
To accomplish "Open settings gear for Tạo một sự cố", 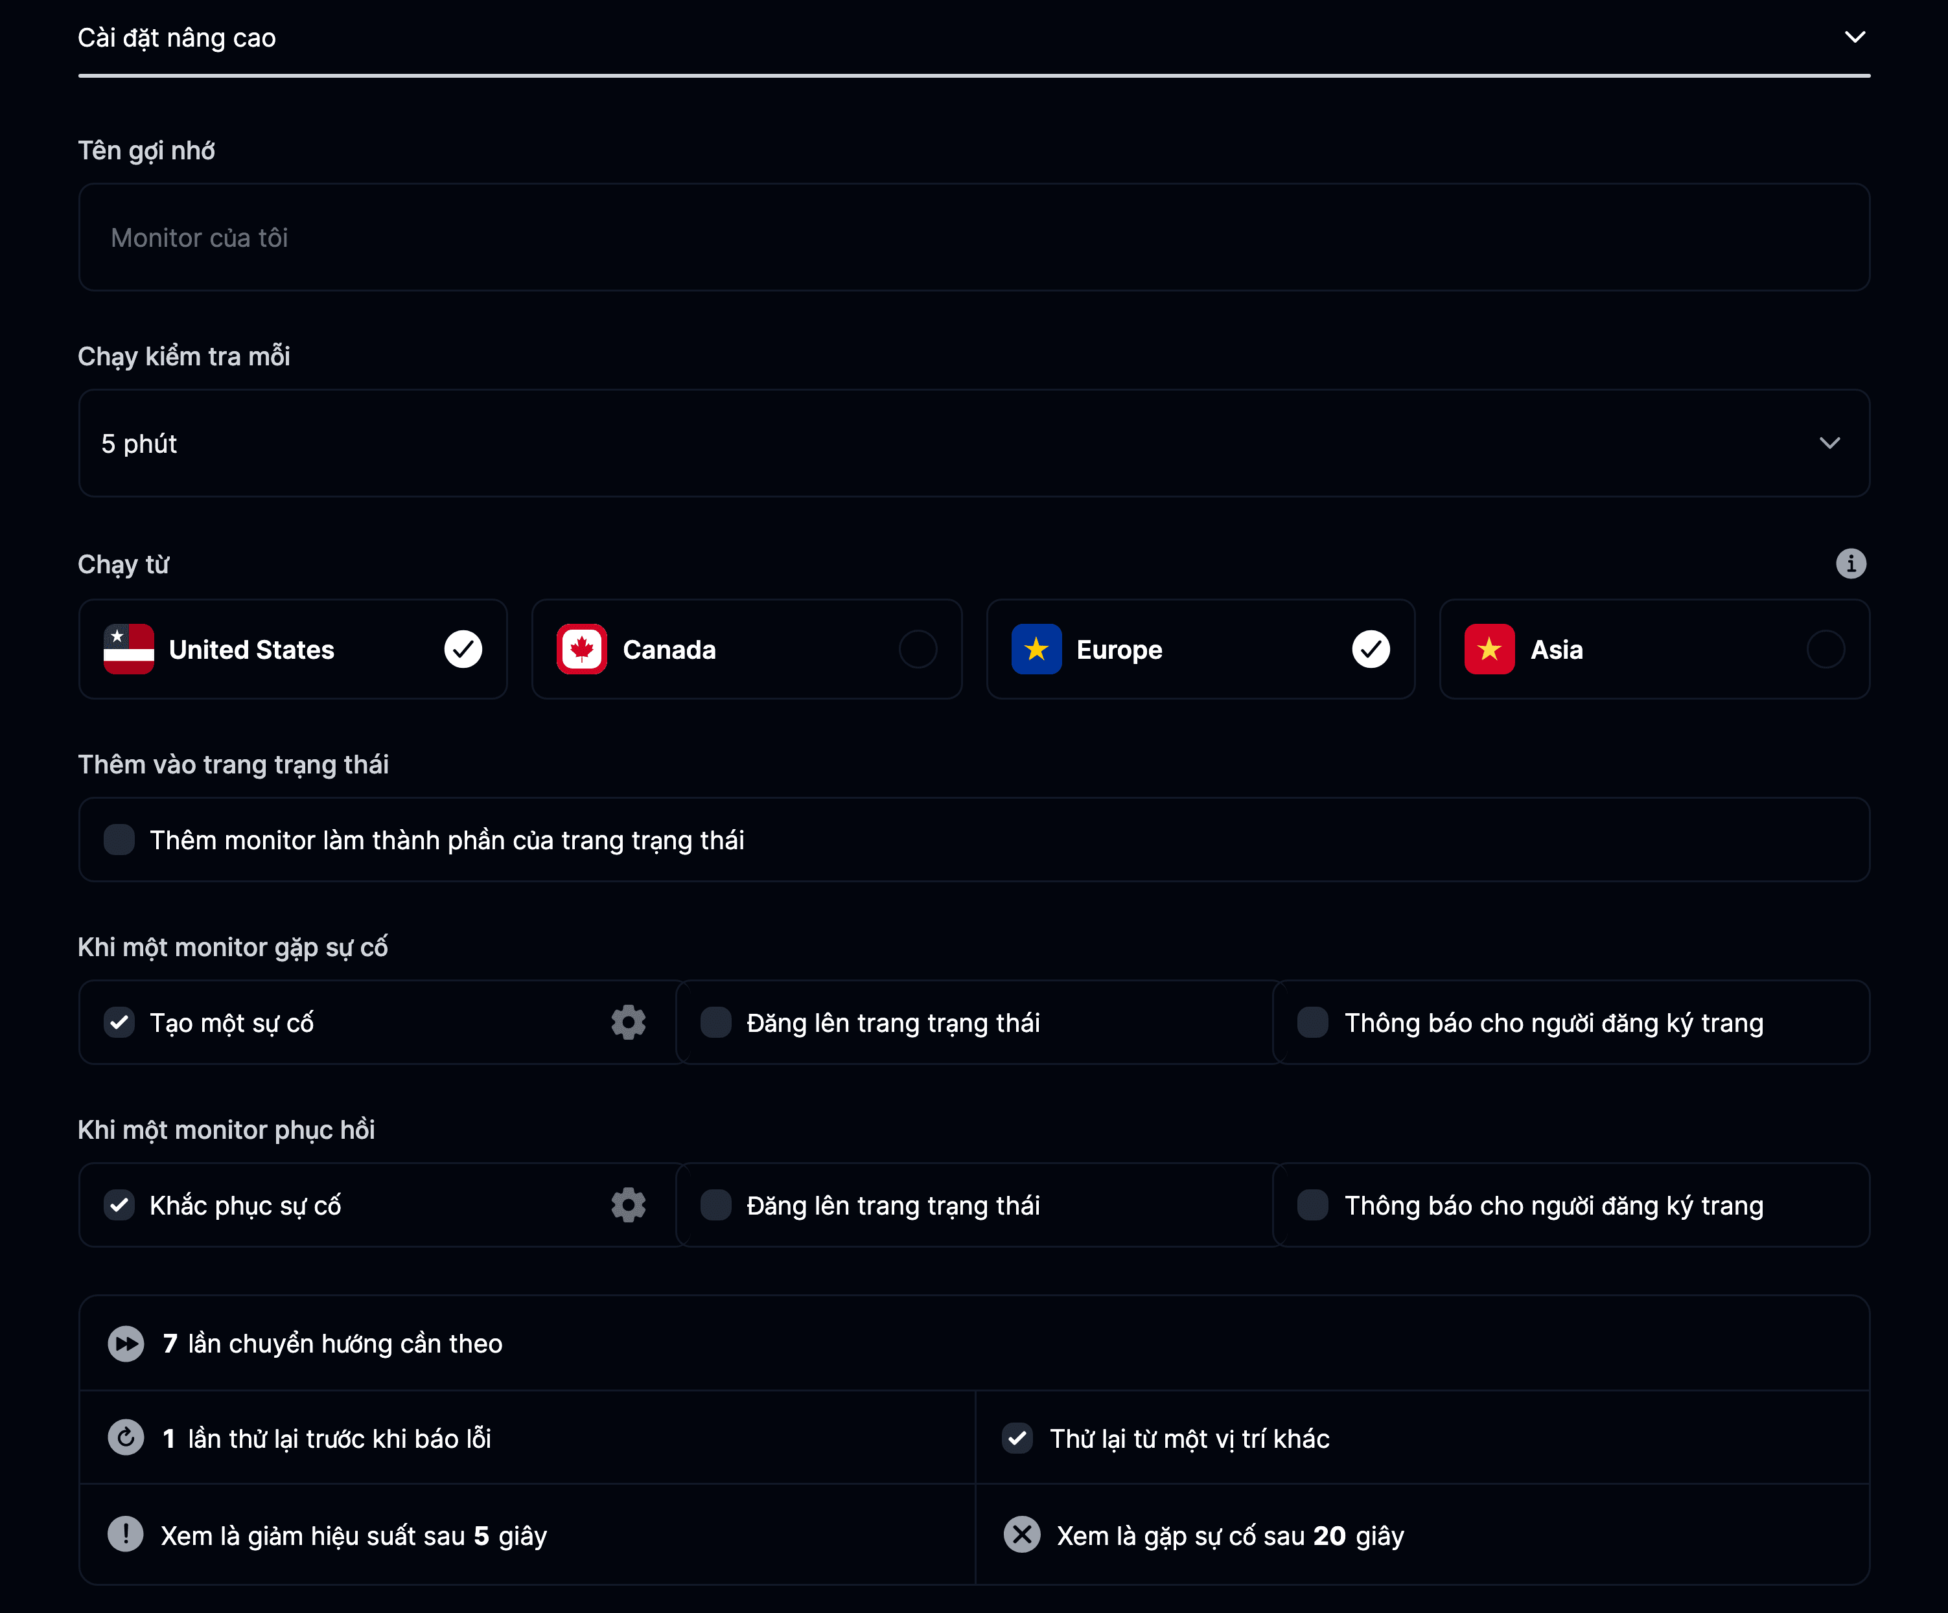I will tap(628, 1022).
